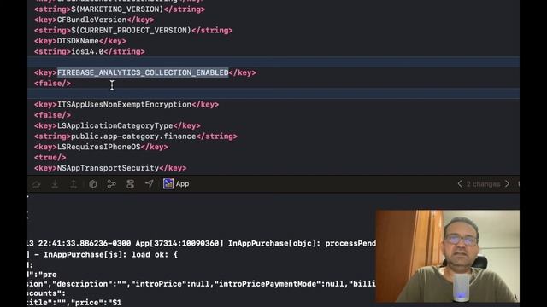
Task: Click the App process icon in debug bar
Action: click(x=168, y=184)
